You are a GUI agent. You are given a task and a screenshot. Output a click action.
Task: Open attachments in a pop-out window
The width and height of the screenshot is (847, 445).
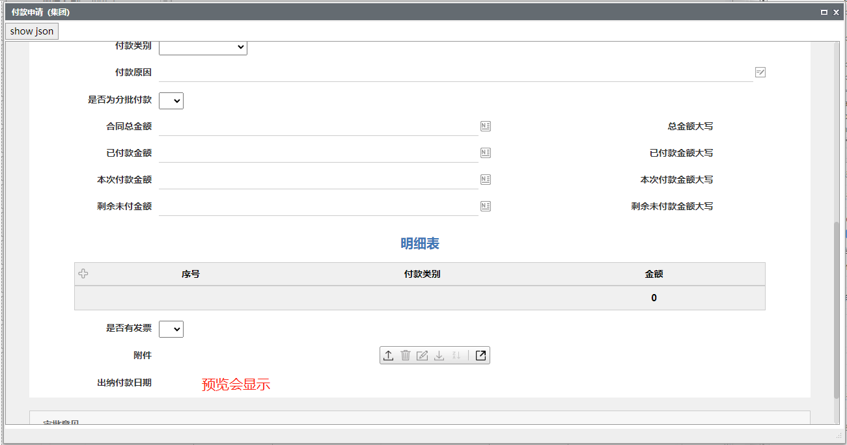(x=480, y=355)
